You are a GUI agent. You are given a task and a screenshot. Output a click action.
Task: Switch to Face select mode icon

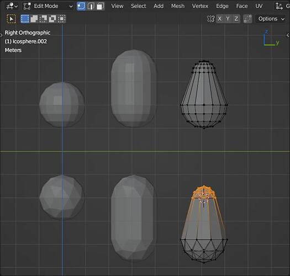point(100,6)
